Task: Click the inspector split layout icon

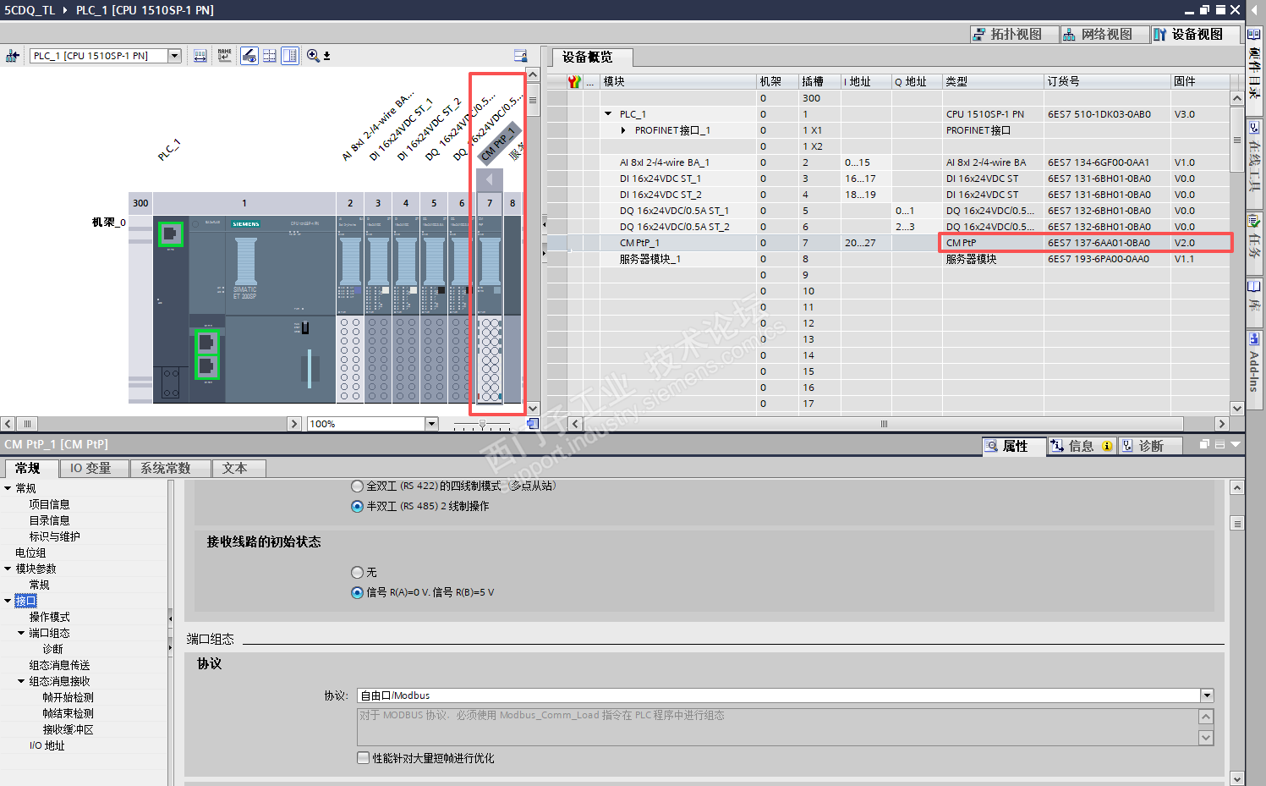Action: coord(1219,444)
